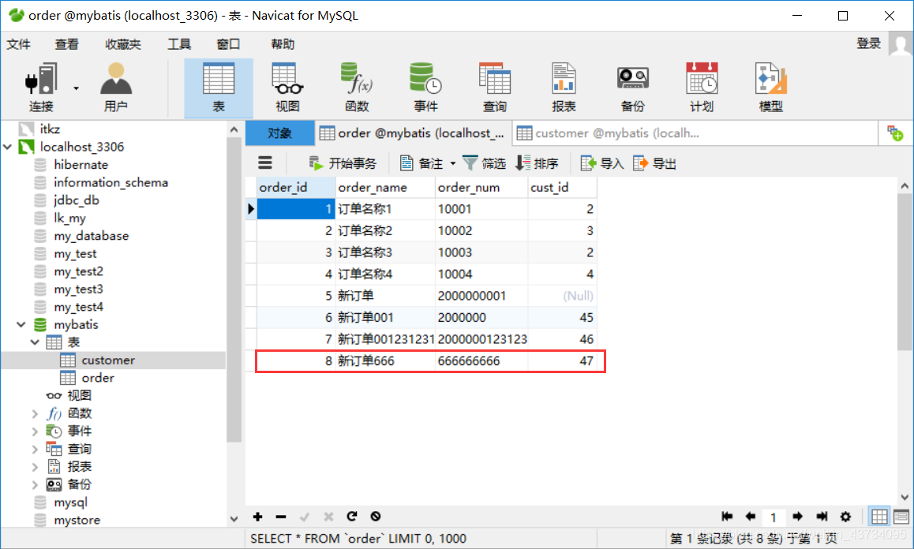Click the page number field showing 1
Image resolution: width=914 pixels, height=549 pixels.
[774, 517]
